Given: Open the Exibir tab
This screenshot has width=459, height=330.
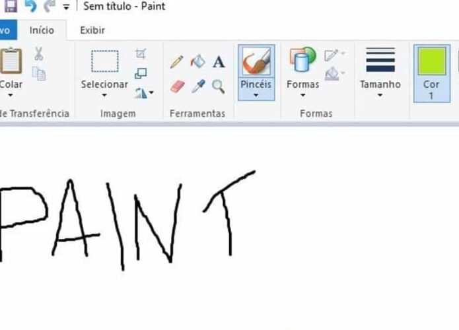Looking at the screenshot, I should click(x=92, y=30).
